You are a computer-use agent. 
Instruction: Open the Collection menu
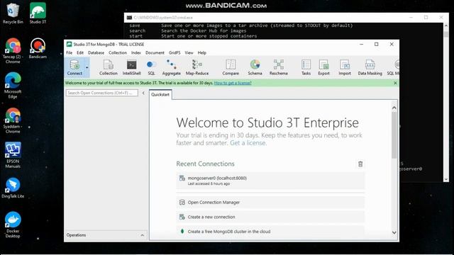tap(118, 52)
